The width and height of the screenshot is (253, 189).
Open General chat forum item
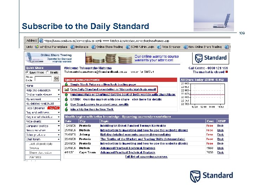(43, 148)
